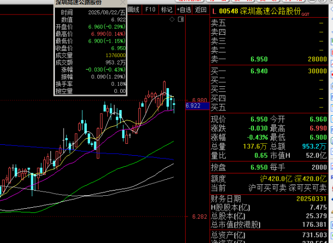333x243 pixels.
Task: Open the F10 company info tab
Action: [150, 9]
